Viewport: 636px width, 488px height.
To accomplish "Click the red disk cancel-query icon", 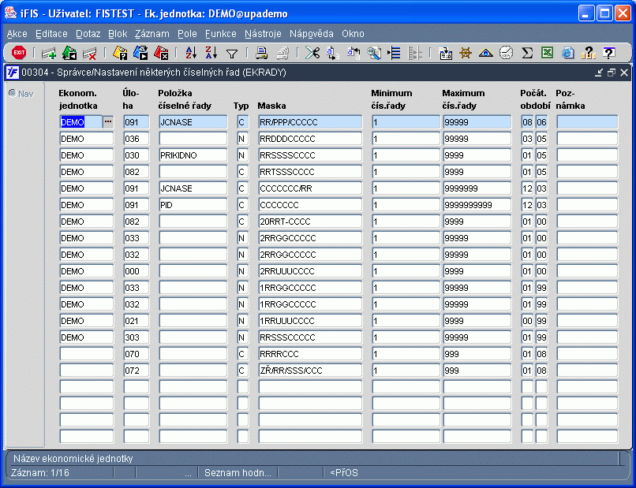I will 161,53.
